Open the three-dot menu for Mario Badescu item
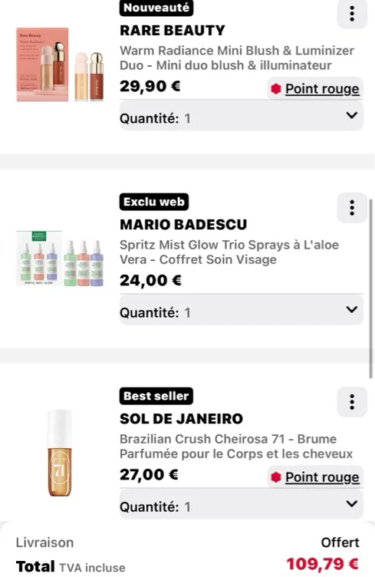Viewport: 375px width, 577px height. (352, 207)
